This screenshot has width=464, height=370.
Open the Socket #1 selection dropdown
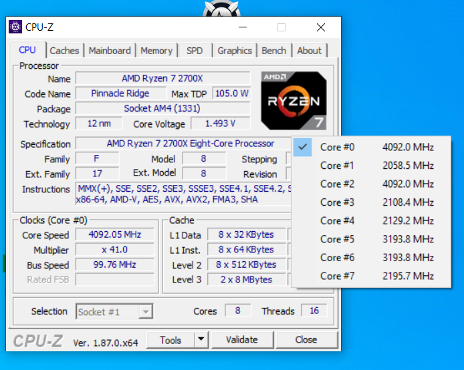click(114, 311)
